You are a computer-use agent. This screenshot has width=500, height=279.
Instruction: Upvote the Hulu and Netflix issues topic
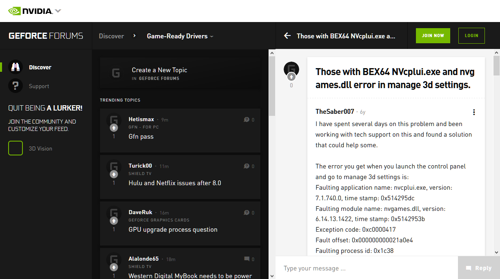tap(114, 174)
